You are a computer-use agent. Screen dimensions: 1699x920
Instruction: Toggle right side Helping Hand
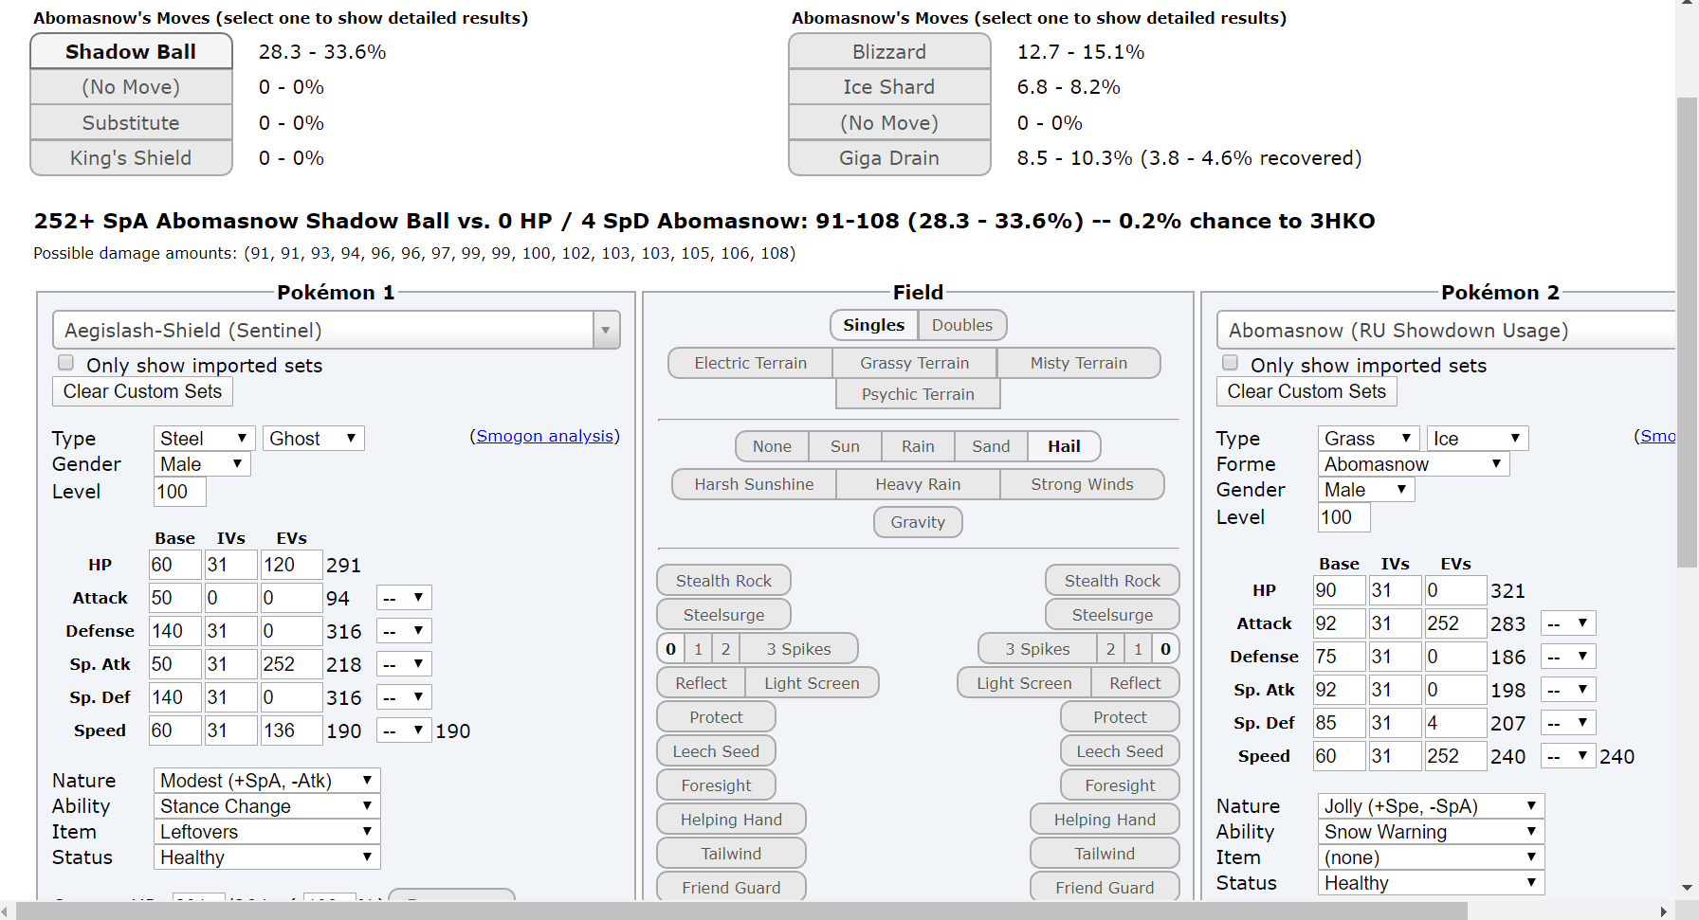tap(1105, 820)
